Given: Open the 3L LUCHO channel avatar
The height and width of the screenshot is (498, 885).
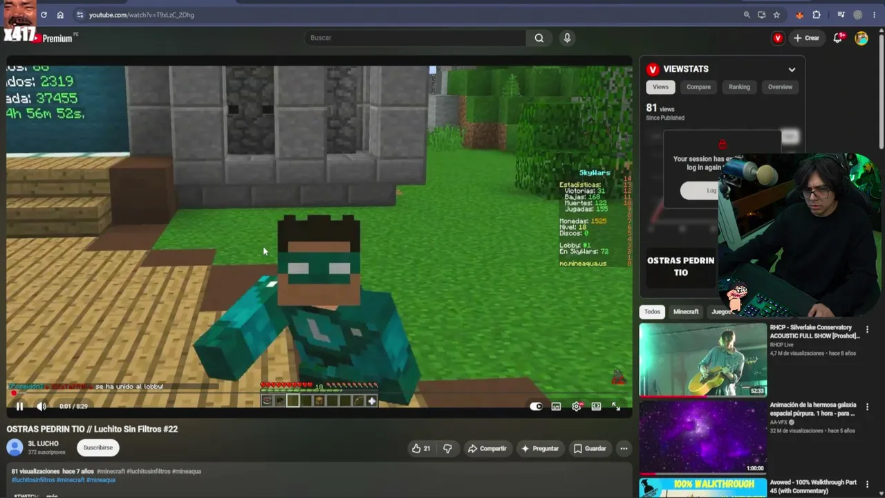Looking at the screenshot, I should tap(15, 448).
